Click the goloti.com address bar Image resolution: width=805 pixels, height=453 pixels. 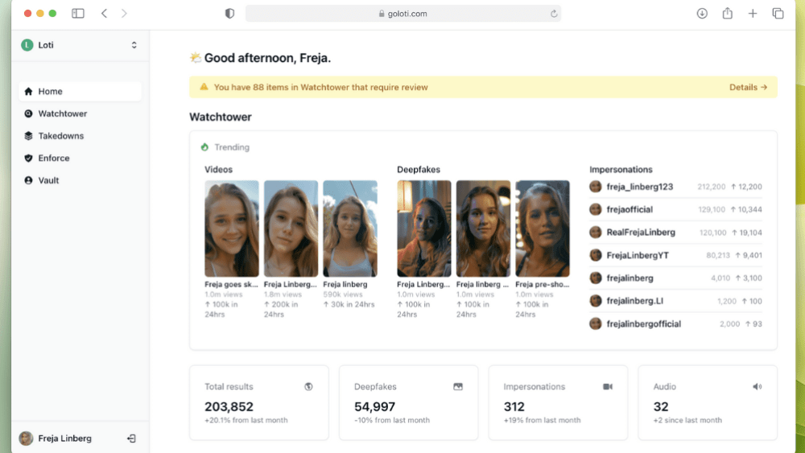[x=402, y=14]
